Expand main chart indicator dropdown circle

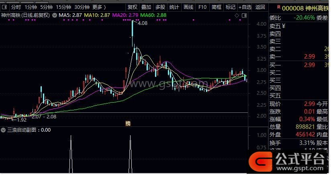click(x=55, y=15)
